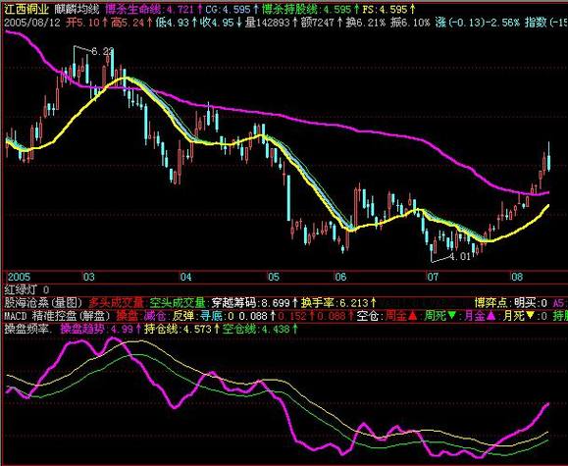
Task: Click the 空仓 label in MACD row
Action: pyautogui.click(x=368, y=316)
